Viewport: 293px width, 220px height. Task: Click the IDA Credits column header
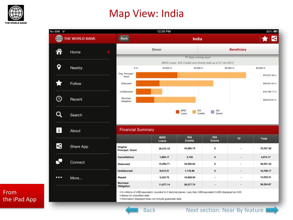(189, 139)
